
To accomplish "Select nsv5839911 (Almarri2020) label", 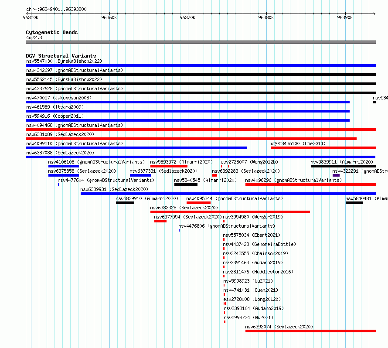I will click(342, 162).
